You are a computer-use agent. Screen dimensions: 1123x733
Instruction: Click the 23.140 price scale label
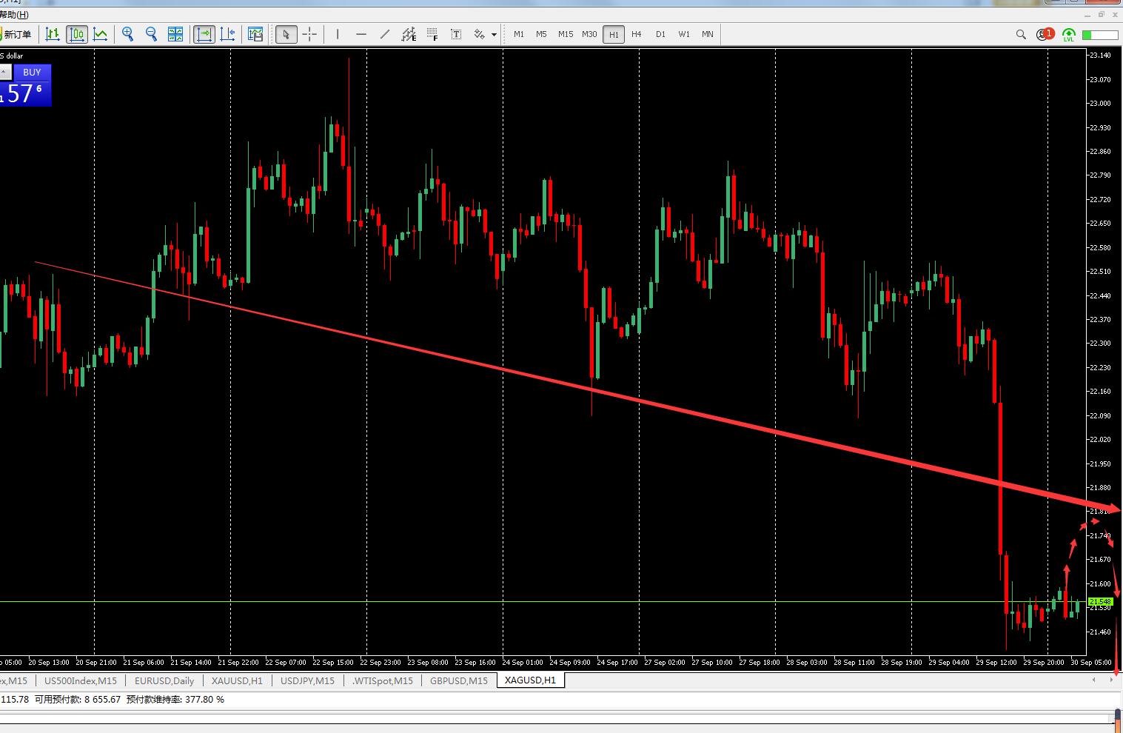[1100, 56]
